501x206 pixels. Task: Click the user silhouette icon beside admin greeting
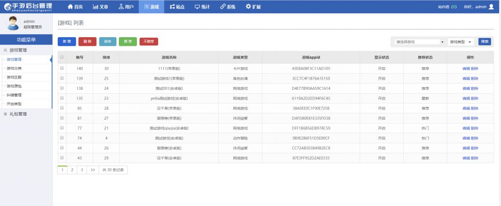[491, 7]
